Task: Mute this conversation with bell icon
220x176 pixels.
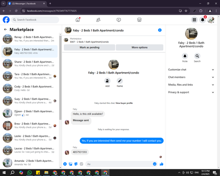Action: pyautogui.click(x=185, y=56)
